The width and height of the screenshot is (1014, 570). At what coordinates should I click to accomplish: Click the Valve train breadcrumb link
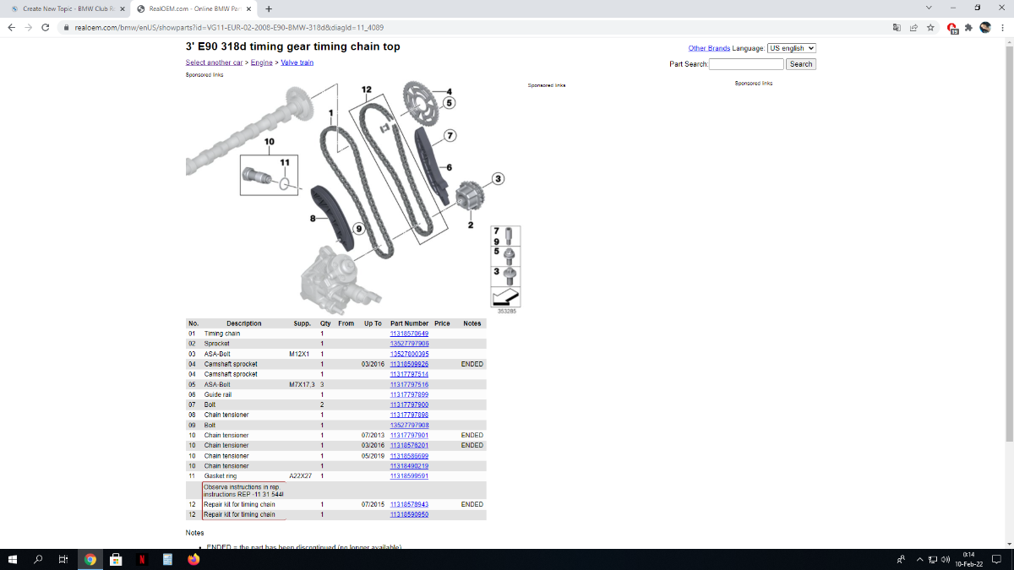(x=297, y=62)
